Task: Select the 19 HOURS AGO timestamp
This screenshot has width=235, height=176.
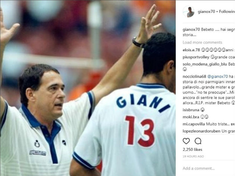Action: pyautogui.click(x=193, y=157)
